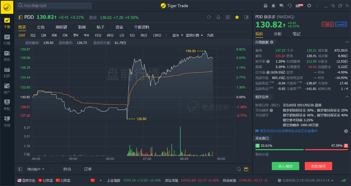Image resolution: width=351 pixels, height=186 pixels.
Task: Open the 笔记 tab in right panel
Action: (x=296, y=34)
